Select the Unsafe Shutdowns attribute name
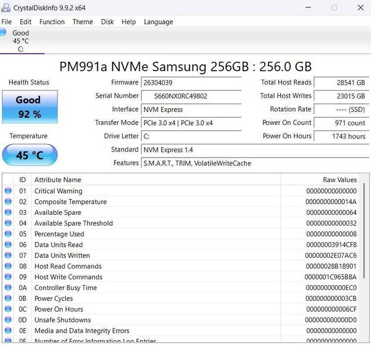This screenshot has width=371, height=346. 62,320
